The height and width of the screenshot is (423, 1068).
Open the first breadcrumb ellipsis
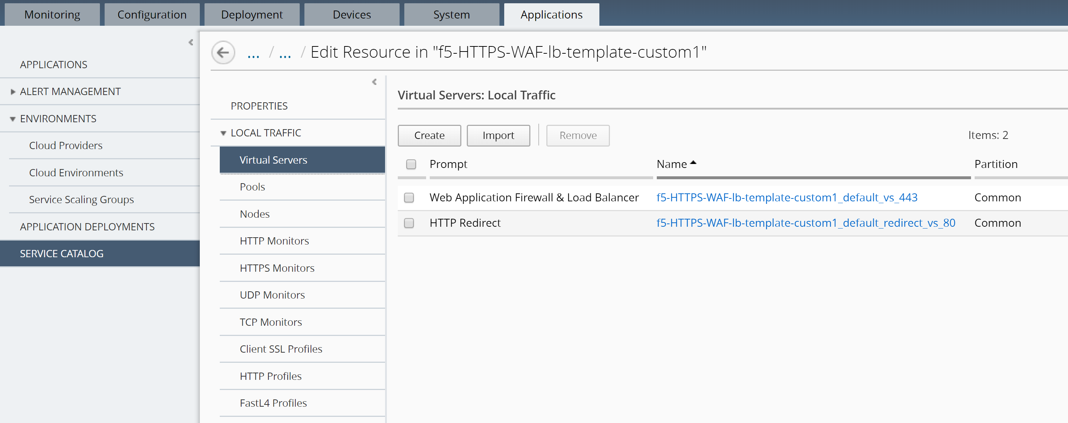[x=253, y=54]
